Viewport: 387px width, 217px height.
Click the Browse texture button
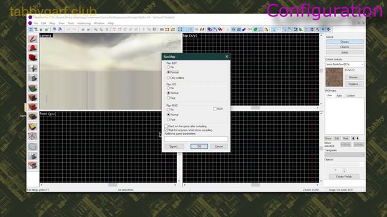point(353,77)
